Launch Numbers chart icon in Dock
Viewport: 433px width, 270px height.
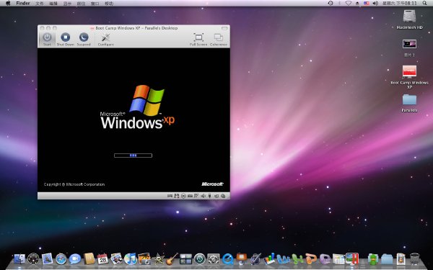coord(269,259)
